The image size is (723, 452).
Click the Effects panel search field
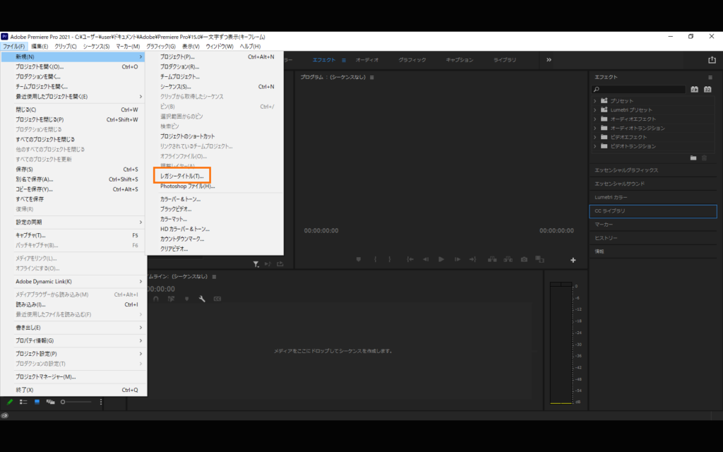[639, 90]
